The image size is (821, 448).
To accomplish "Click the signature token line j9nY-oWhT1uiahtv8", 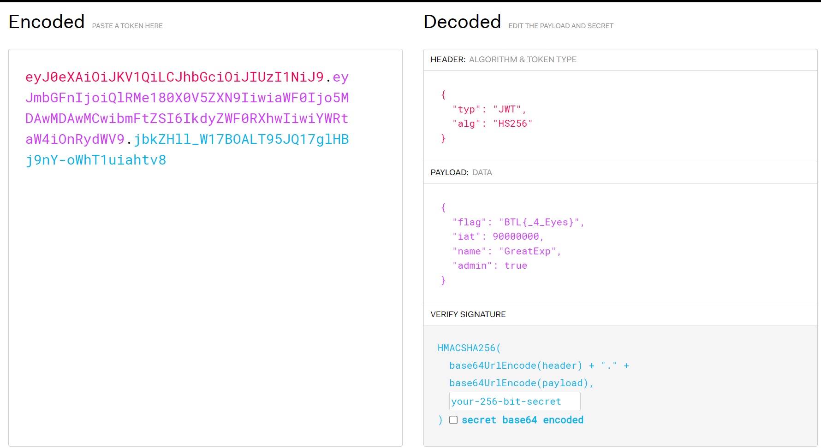I will click(96, 160).
